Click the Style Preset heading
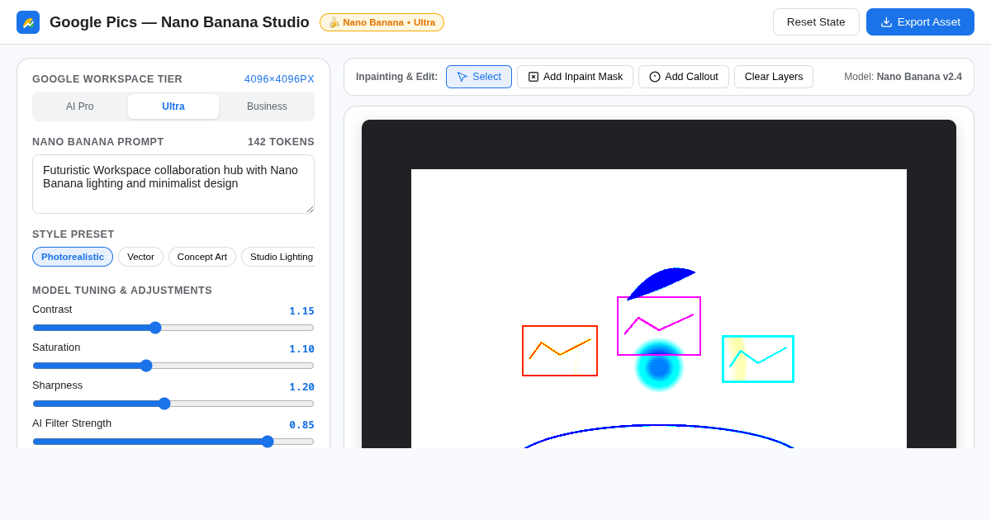Screen dimensions: 991x520 [73, 234]
